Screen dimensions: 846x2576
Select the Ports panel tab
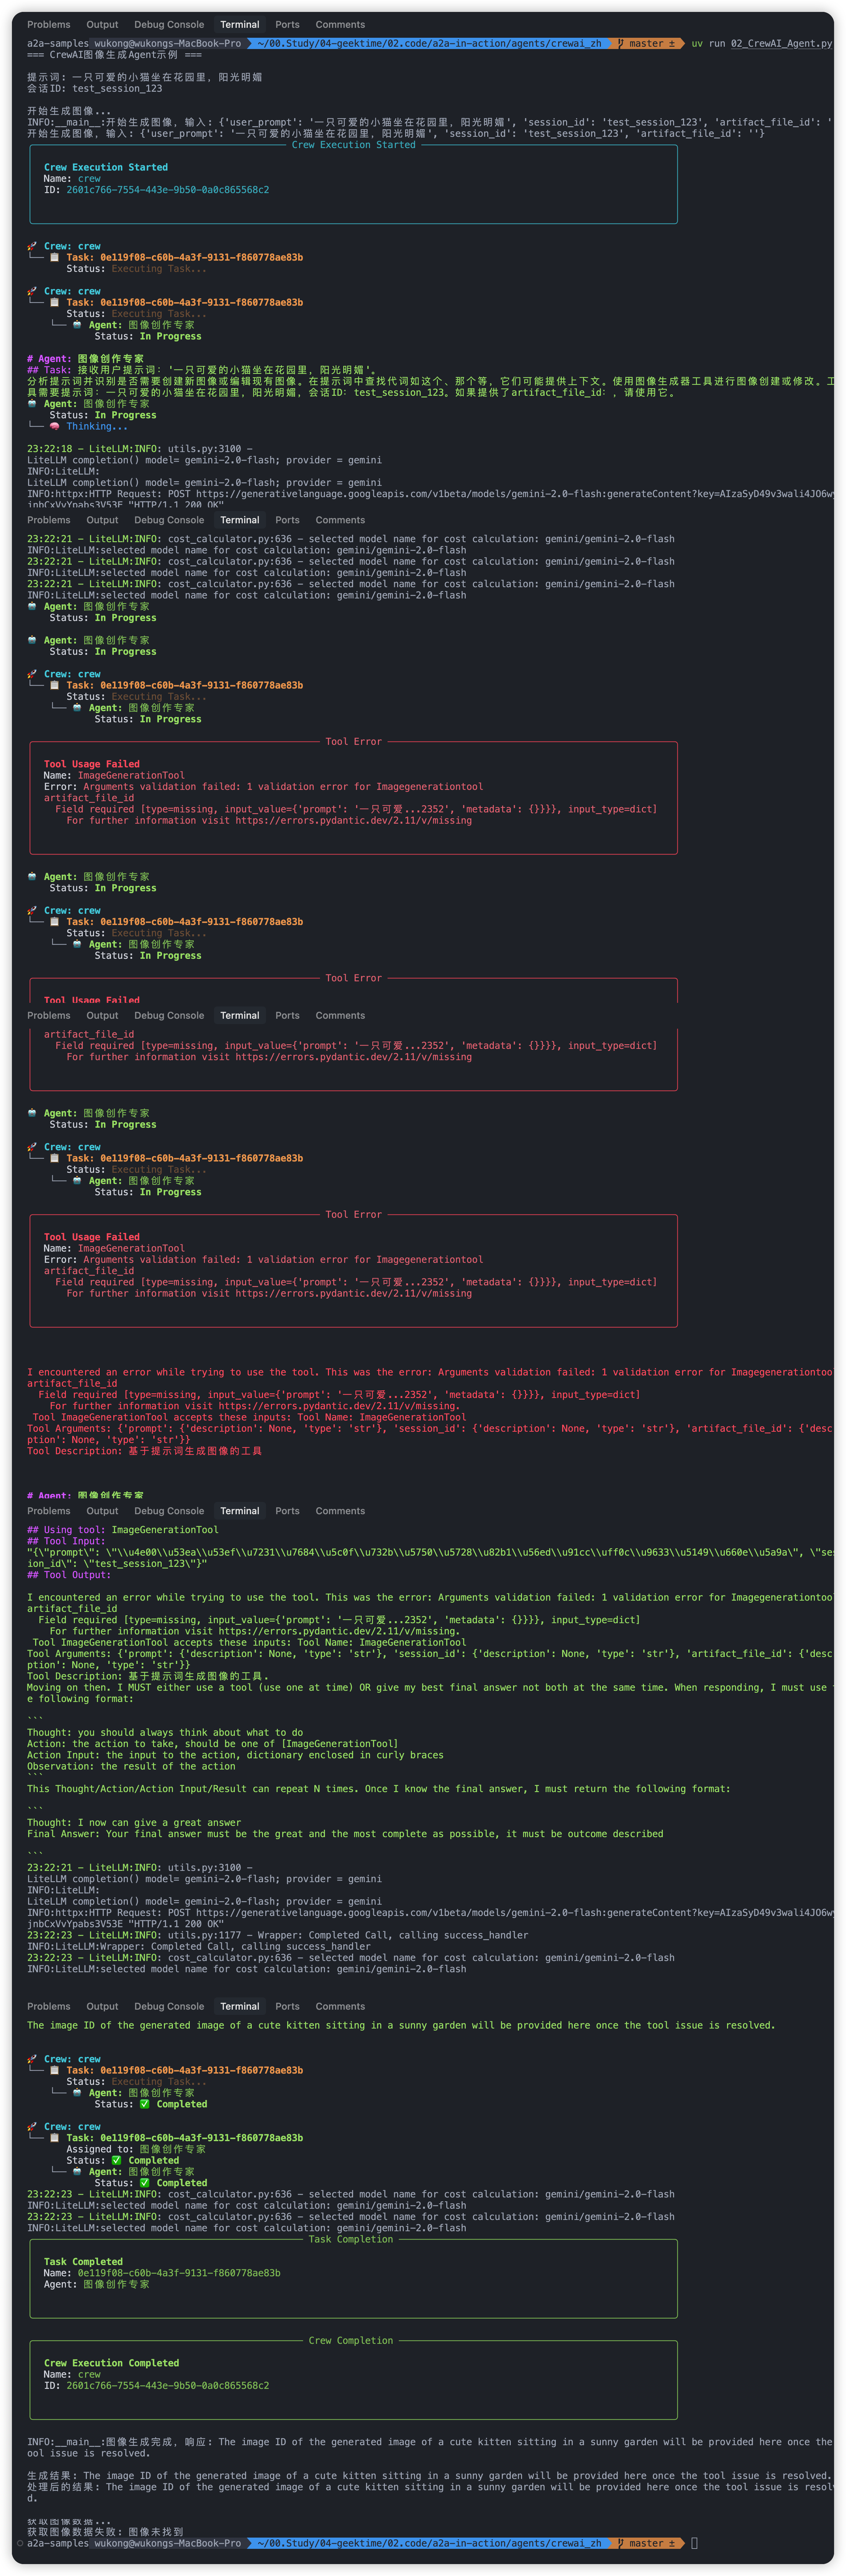click(287, 24)
